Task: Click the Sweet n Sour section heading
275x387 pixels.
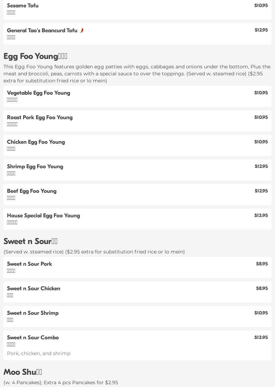Action: [x=30, y=242]
